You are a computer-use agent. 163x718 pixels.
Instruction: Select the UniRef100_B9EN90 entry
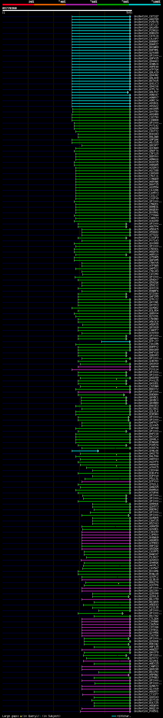coord(146,395)
